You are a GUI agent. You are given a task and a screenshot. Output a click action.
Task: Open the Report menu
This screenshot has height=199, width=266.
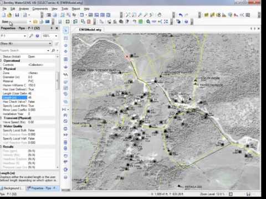pyautogui.click(x=76, y=9)
